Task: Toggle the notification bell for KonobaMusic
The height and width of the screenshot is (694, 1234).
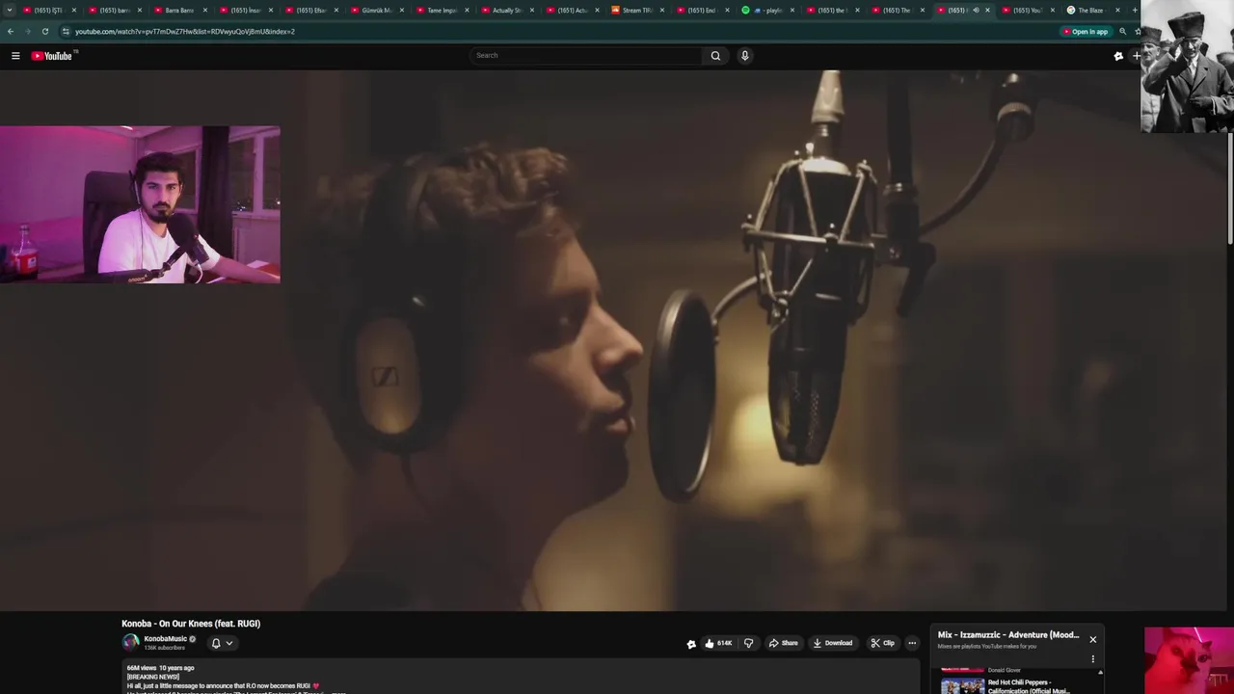Action: 216,643
